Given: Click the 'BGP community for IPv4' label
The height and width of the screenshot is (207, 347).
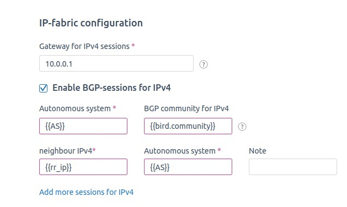Looking at the screenshot, I should point(186,108).
